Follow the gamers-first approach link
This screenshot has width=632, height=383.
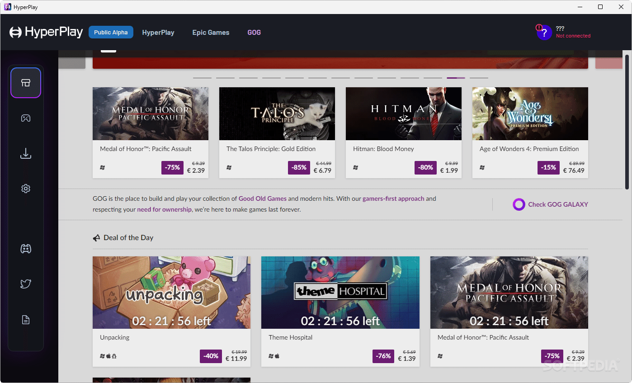point(393,199)
